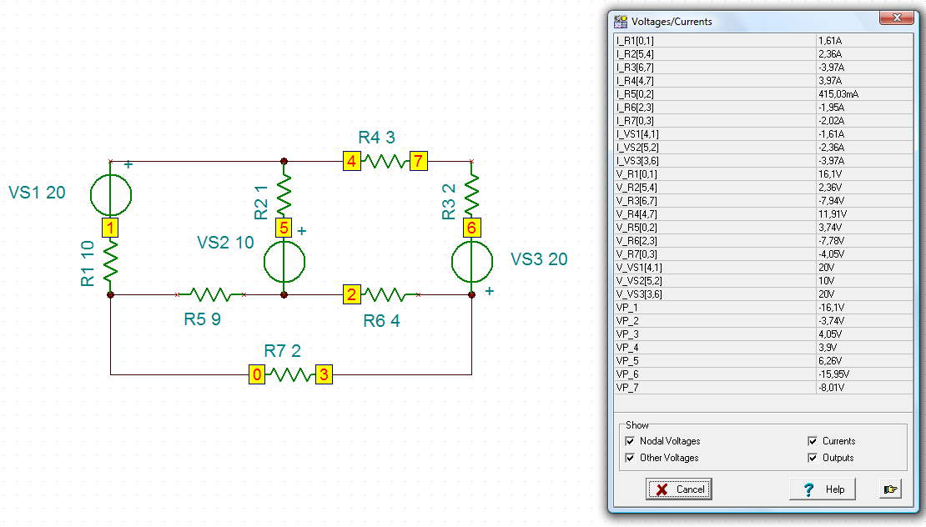Screen dimensions: 926x527
Task: Disable the Currents checkbox
Action: 813,441
